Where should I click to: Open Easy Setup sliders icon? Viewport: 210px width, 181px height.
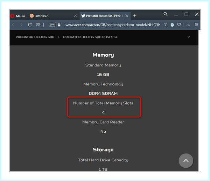pyautogui.click(x=196, y=25)
